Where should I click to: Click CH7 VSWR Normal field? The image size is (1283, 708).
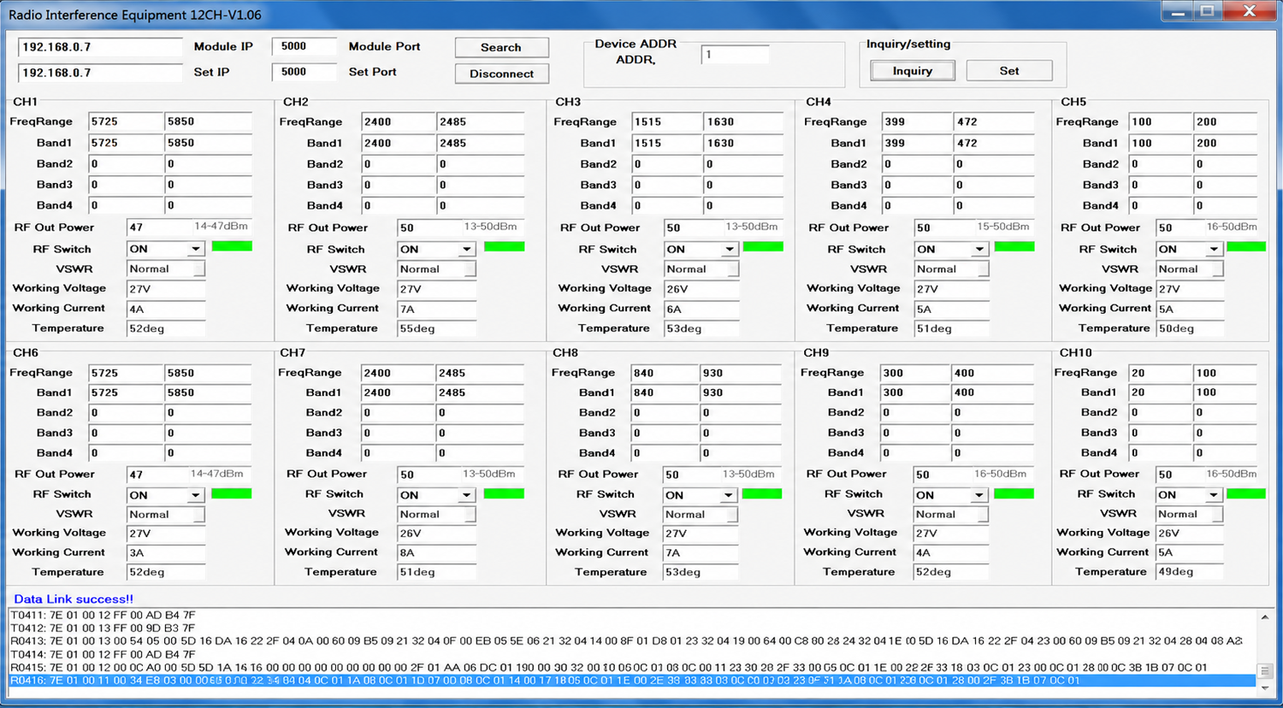(436, 514)
